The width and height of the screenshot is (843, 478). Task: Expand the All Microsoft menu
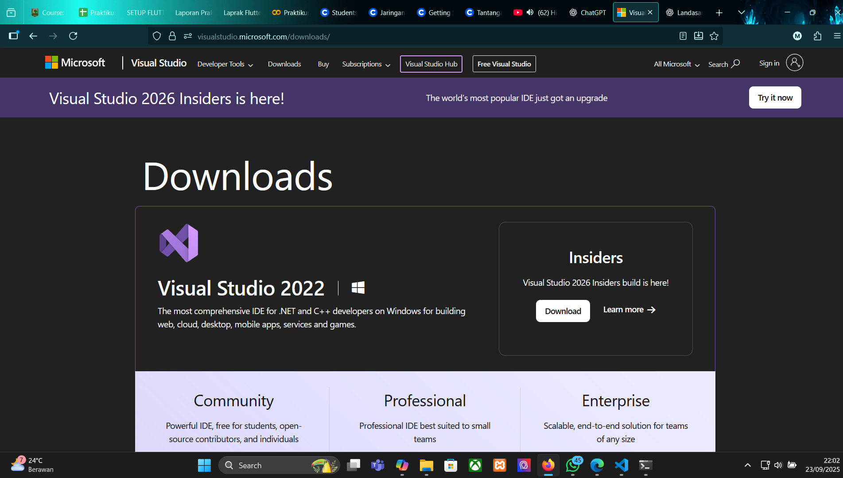(x=676, y=64)
